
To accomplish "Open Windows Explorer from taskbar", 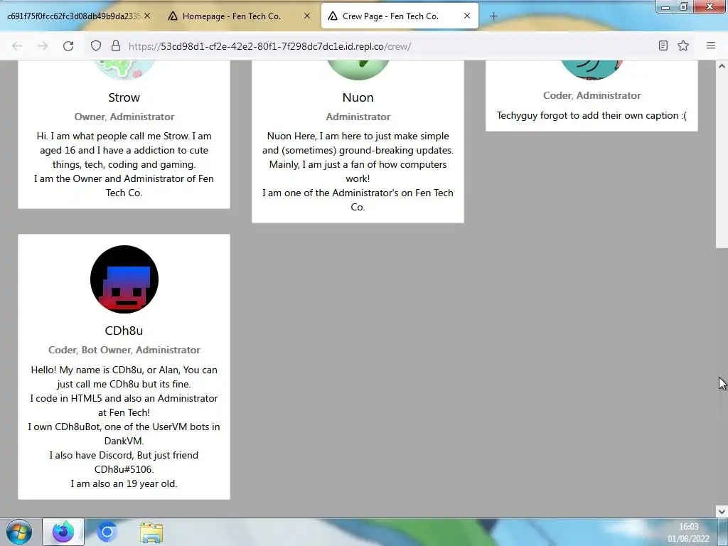I will pyautogui.click(x=151, y=532).
